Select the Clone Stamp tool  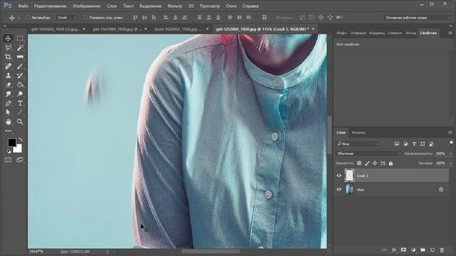pyautogui.click(x=8, y=75)
